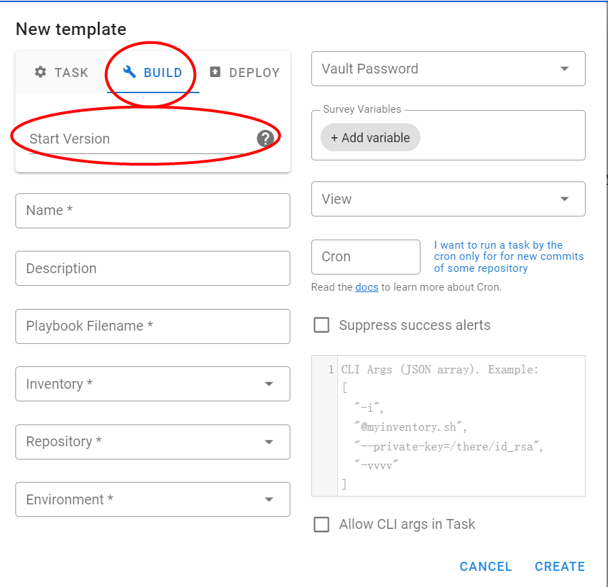Click the wrench icon on Build tab

point(129,72)
